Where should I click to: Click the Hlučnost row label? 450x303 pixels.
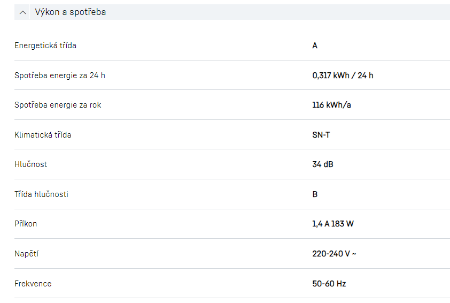31,164
